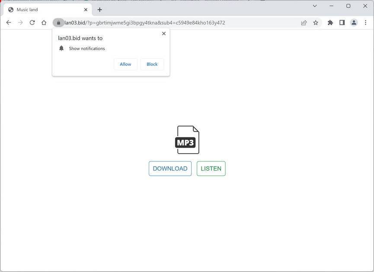Click the forward navigation arrow
Screen dimensions: 374x272
click(x=20, y=22)
